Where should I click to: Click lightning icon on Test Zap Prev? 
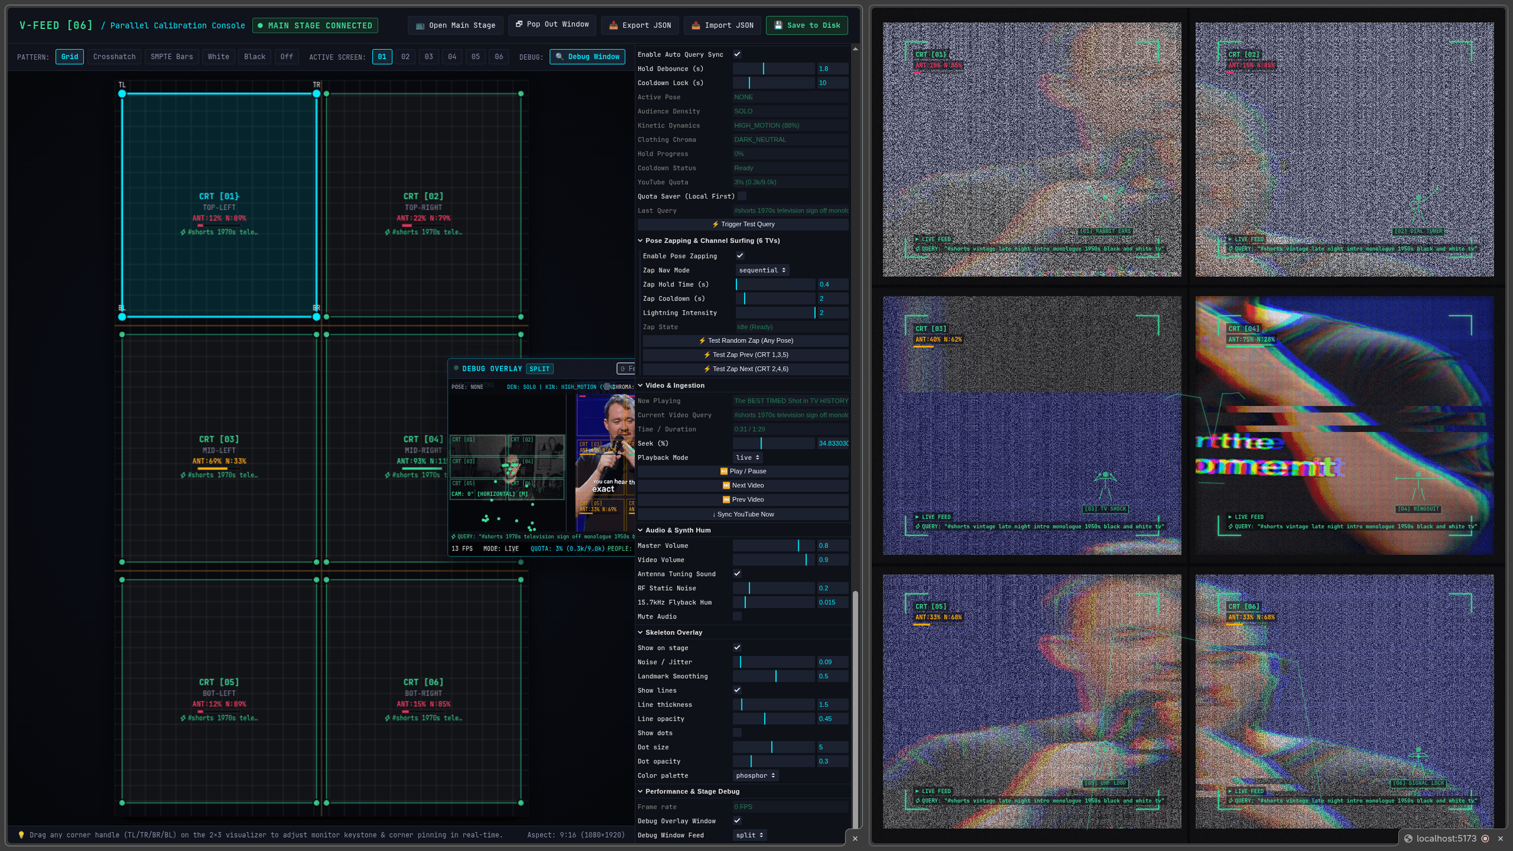pos(707,355)
